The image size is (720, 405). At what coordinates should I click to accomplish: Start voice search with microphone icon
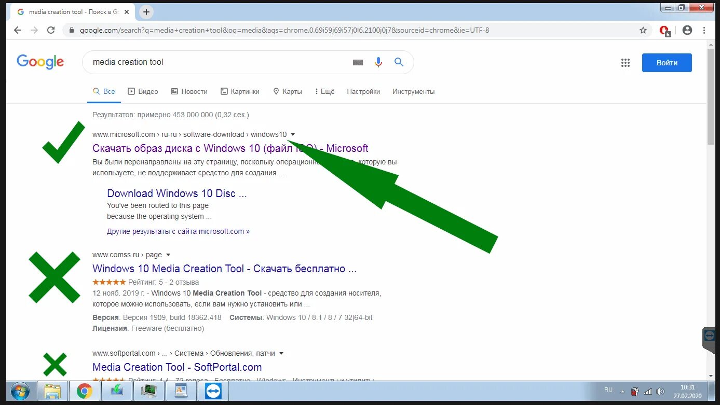(x=378, y=62)
